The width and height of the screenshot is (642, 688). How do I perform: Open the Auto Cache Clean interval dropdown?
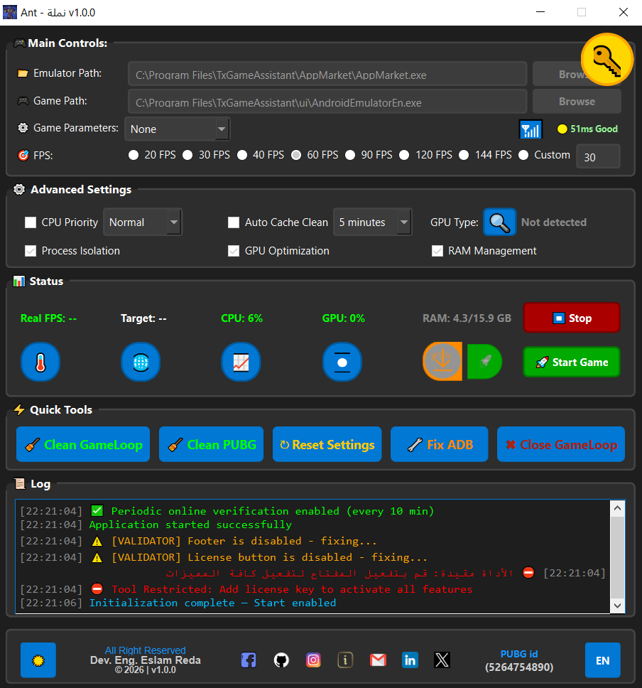[x=372, y=222]
